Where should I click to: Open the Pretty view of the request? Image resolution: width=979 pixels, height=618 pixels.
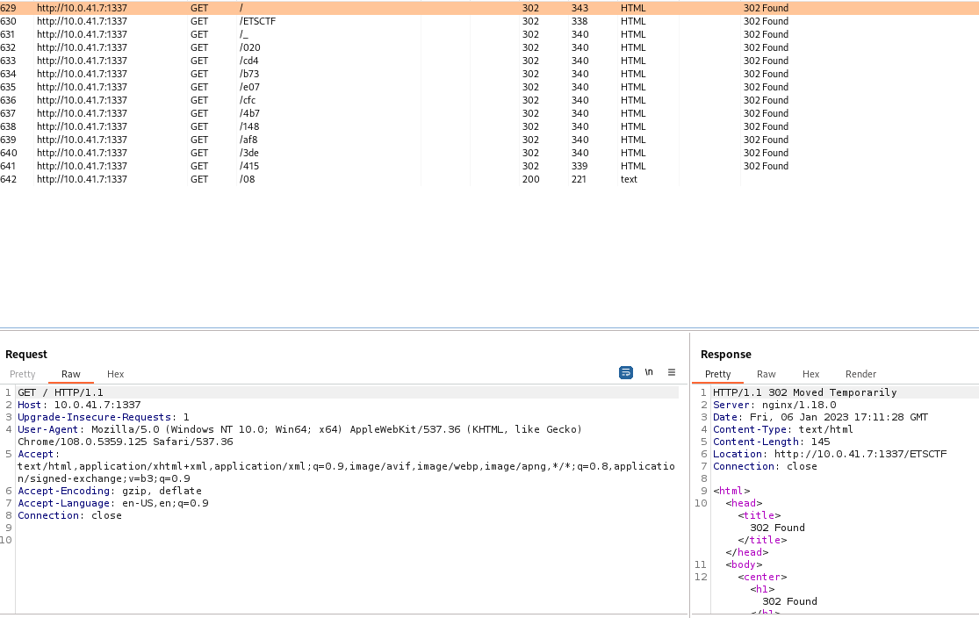pyautogui.click(x=22, y=373)
